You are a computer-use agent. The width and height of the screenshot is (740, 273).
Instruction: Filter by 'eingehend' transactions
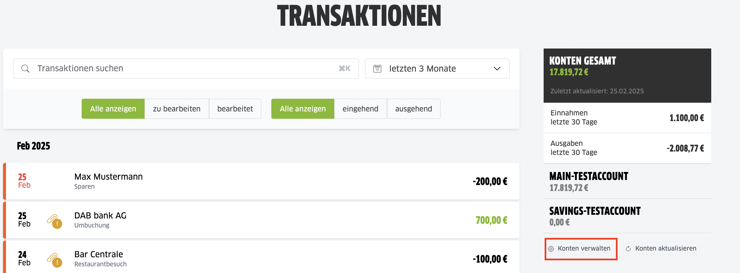[360, 109]
